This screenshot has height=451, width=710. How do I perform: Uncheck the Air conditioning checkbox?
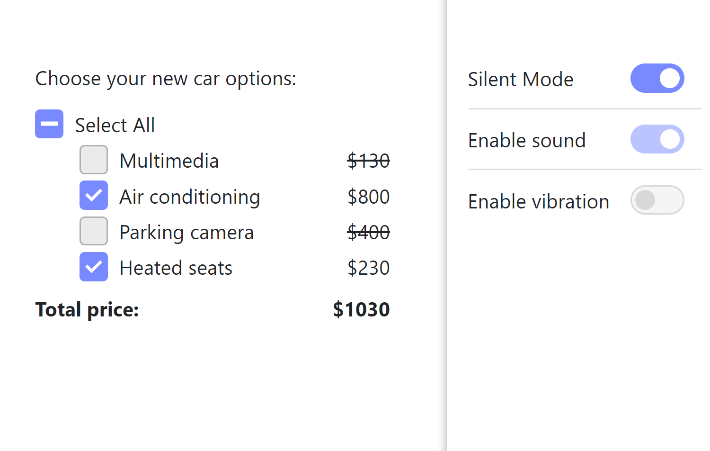click(x=94, y=196)
